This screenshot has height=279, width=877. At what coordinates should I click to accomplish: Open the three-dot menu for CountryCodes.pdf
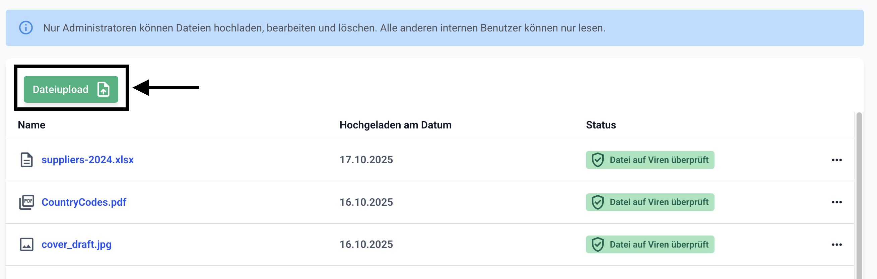click(836, 202)
